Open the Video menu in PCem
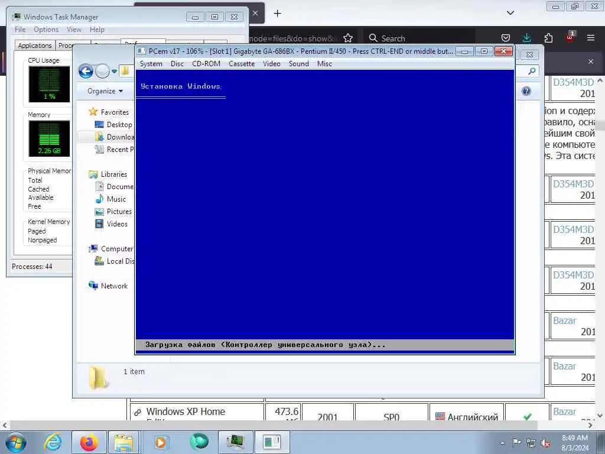 272,64
